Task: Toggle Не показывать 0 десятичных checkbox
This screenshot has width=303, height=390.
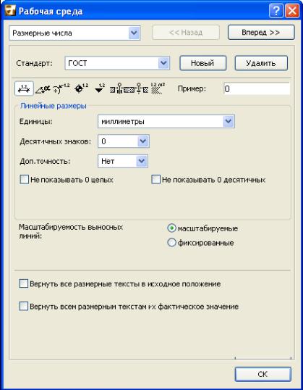Action: pyautogui.click(x=156, y=180)
